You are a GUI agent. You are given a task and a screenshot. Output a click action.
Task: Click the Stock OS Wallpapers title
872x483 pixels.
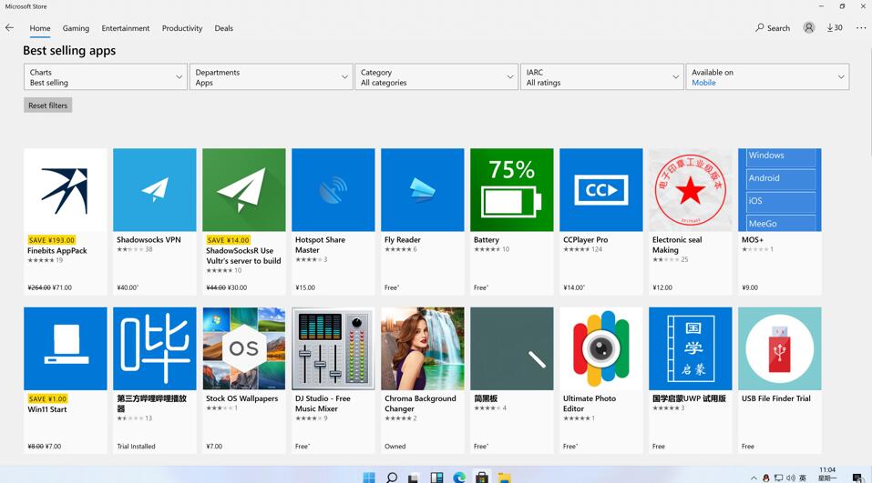coord(241,398)
